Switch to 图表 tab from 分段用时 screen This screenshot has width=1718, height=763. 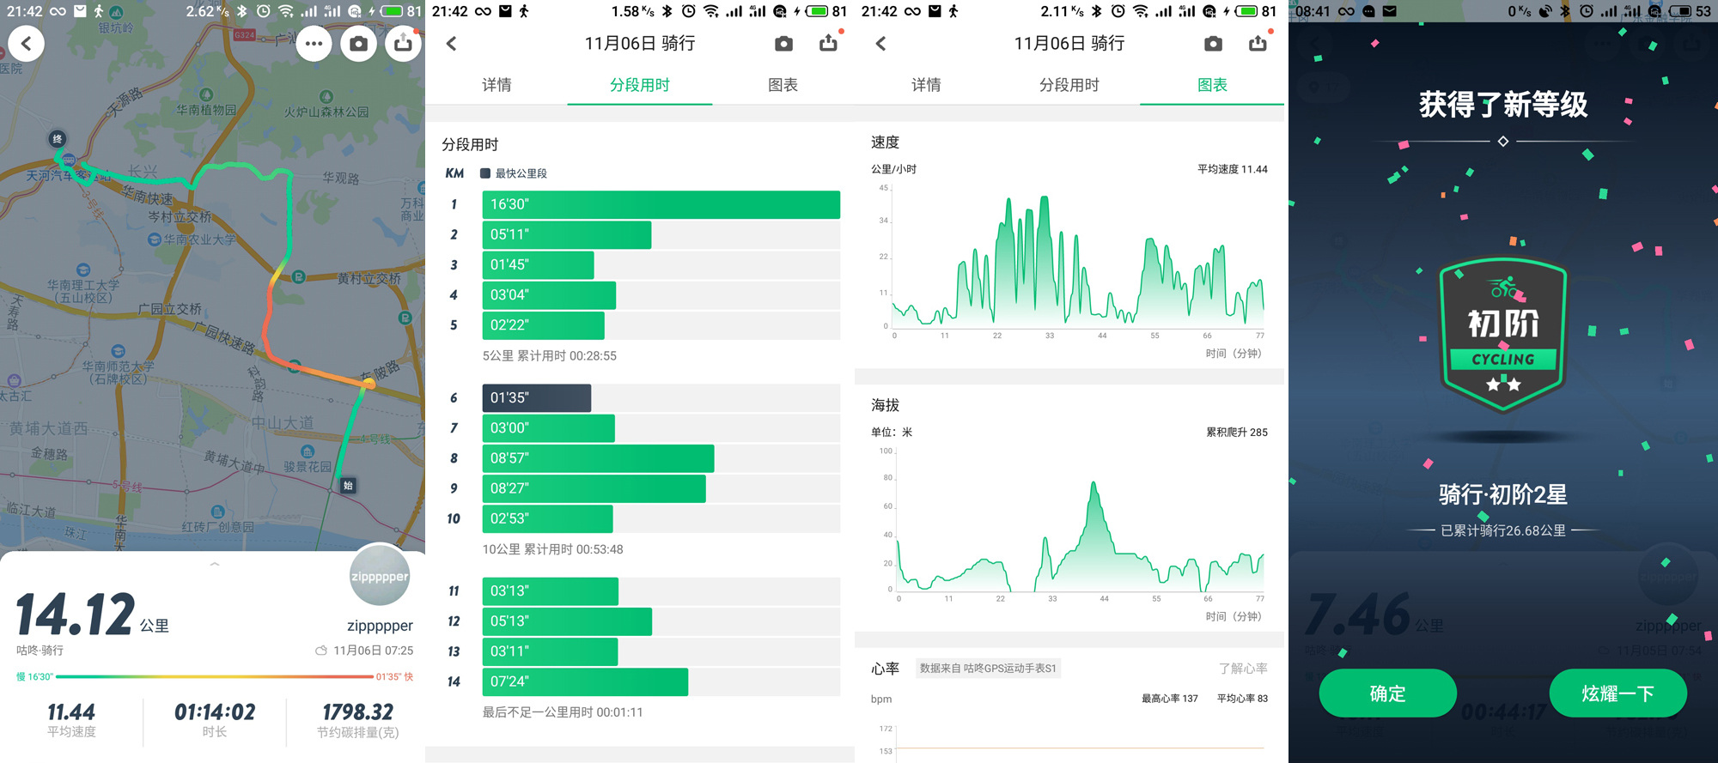coord(783,84)
